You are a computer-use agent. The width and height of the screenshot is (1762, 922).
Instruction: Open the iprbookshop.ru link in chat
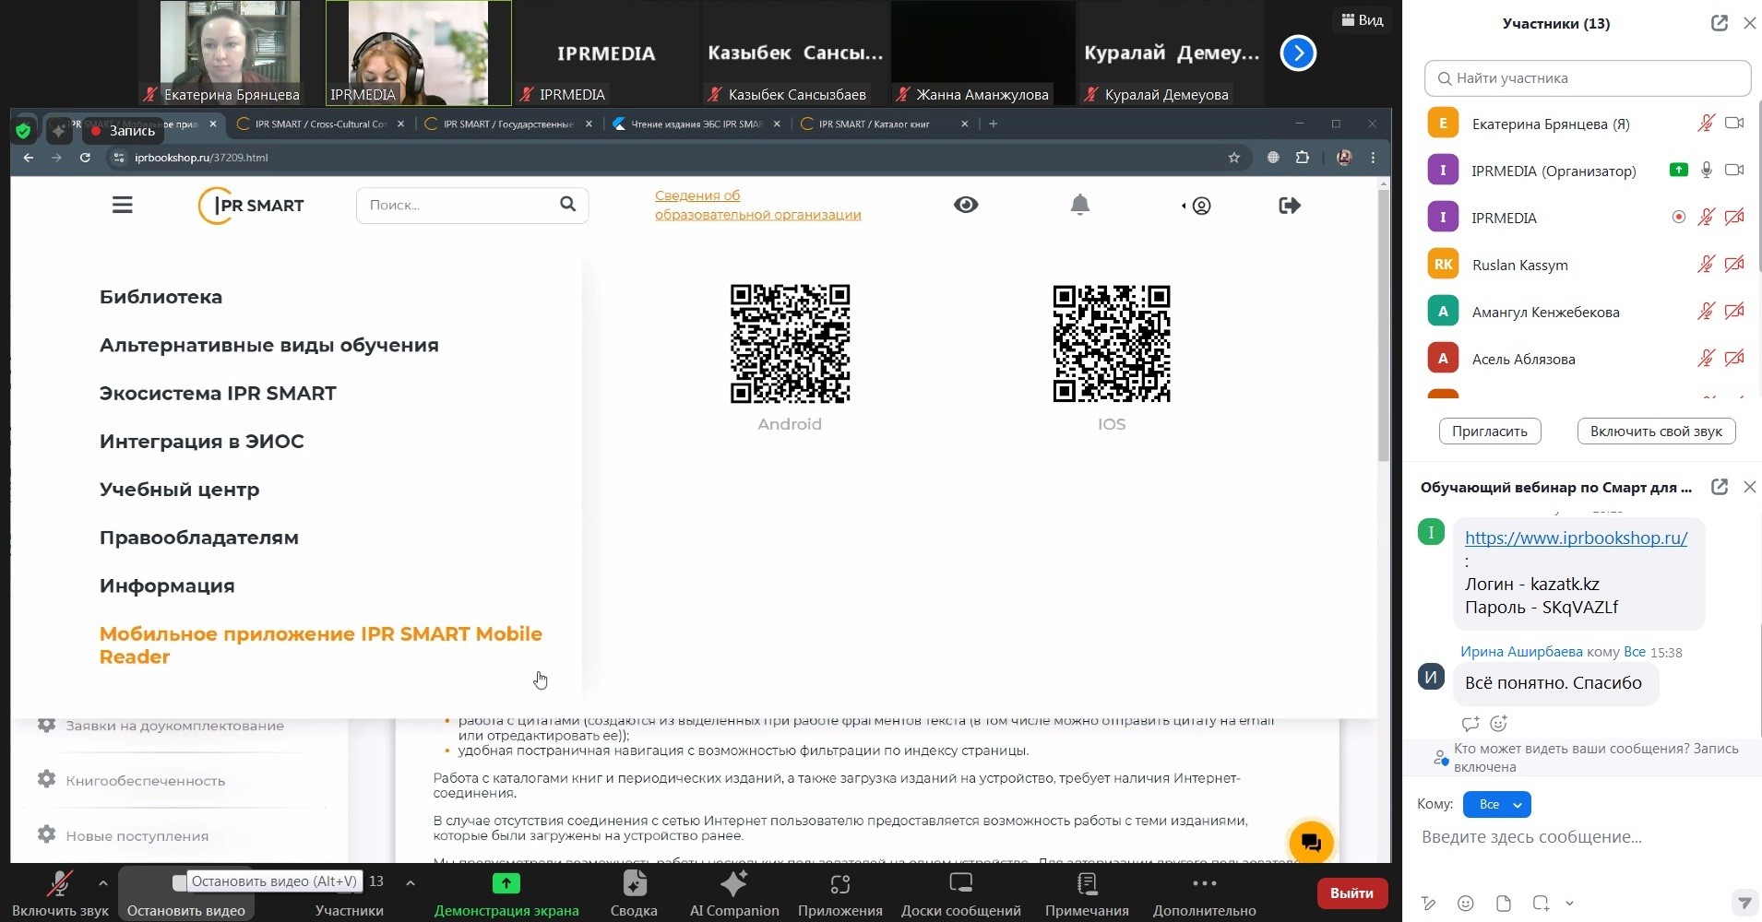(1576, 538)
